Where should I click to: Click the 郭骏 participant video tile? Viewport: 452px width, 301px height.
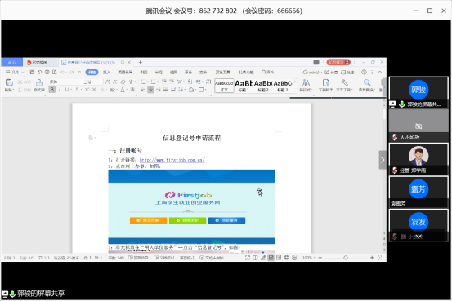[x=418, y=92]
